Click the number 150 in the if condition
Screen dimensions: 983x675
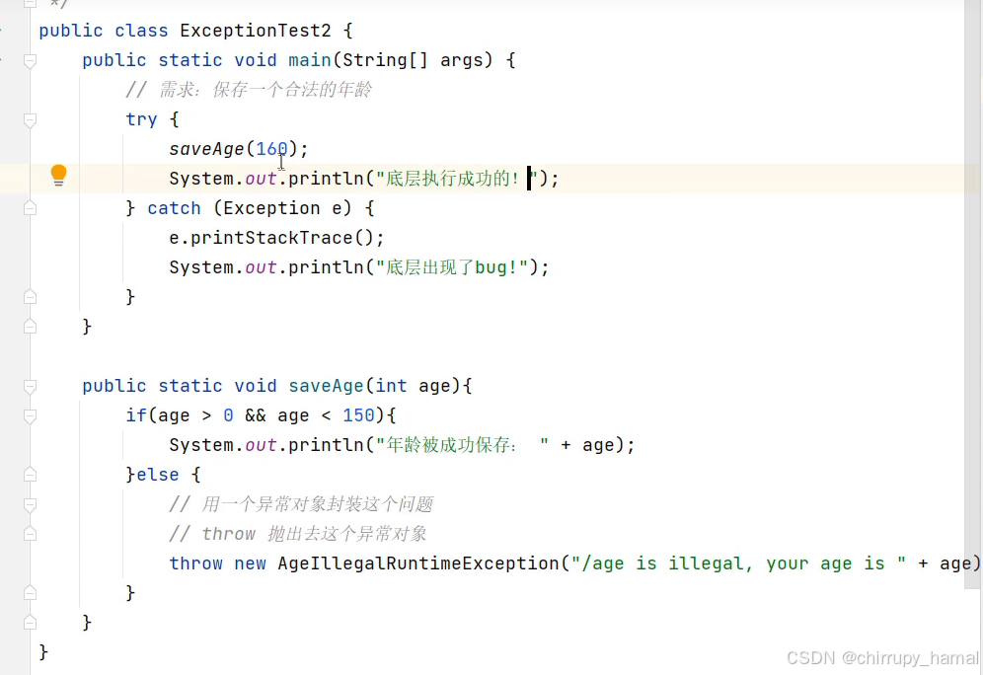click(x=358, y=415)
